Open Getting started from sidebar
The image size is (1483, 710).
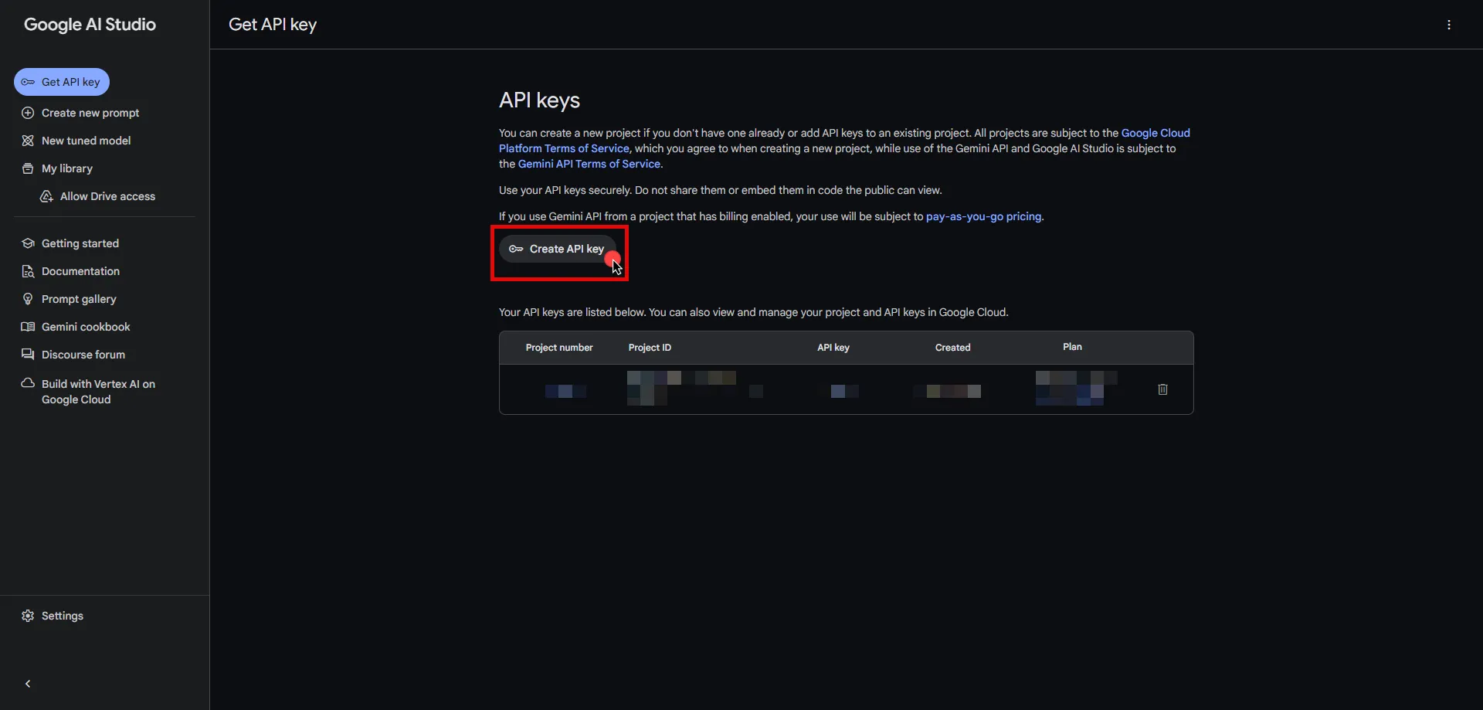point(80,243)
